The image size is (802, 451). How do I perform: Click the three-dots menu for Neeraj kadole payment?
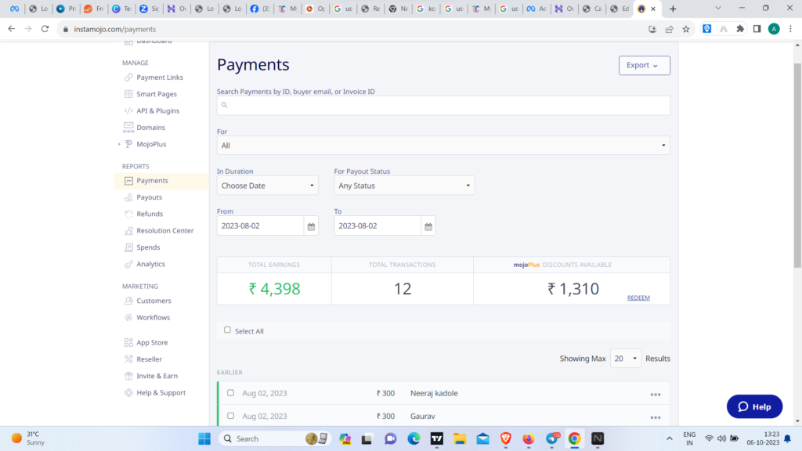(x=655, y=394)
